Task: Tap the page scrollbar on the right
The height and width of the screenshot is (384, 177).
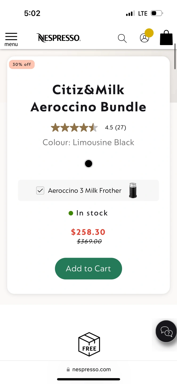Action: 175,56
